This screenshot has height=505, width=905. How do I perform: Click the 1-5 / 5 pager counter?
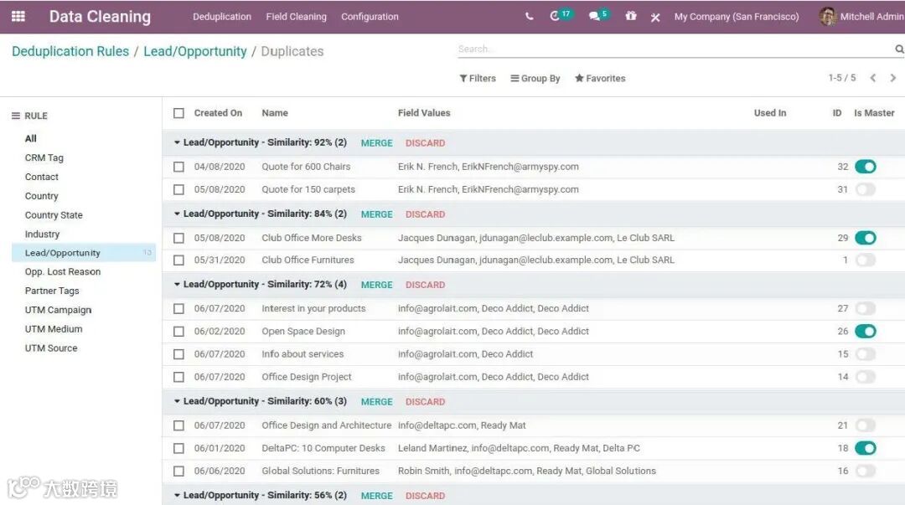coord(842,78)
